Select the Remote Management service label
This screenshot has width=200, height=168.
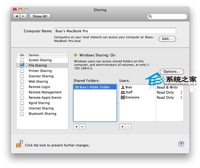tap(45, 92)
